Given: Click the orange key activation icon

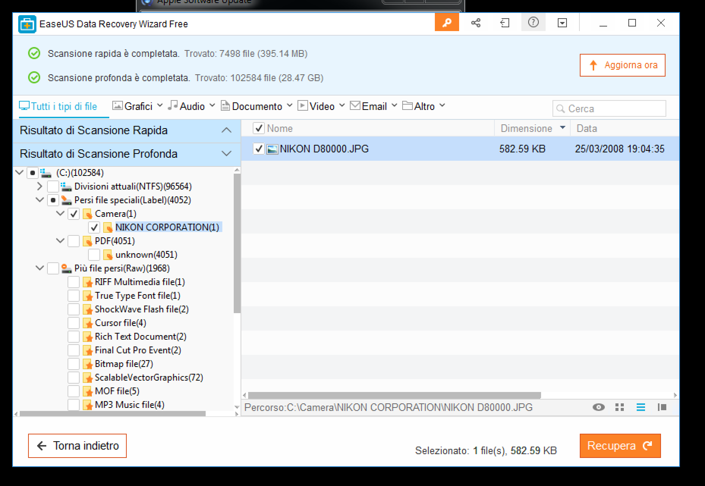Looking at the screenshot, I should click(x=447, y=23).
